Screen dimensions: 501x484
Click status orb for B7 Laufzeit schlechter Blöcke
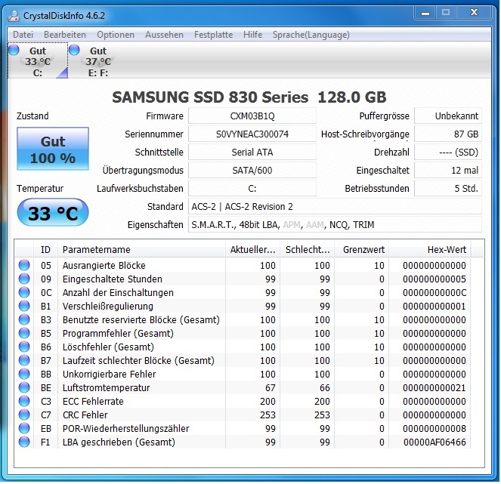[24, 360]
